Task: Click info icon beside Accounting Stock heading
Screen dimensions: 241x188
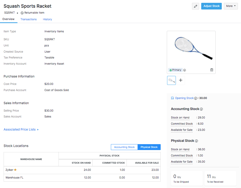Action: click(x=201, y=109)
